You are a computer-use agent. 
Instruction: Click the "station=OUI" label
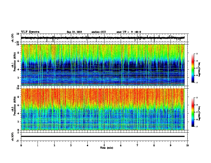click(x=99, y=32)
